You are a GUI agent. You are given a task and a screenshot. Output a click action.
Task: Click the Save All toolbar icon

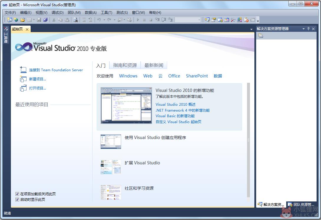click(45, 20)
